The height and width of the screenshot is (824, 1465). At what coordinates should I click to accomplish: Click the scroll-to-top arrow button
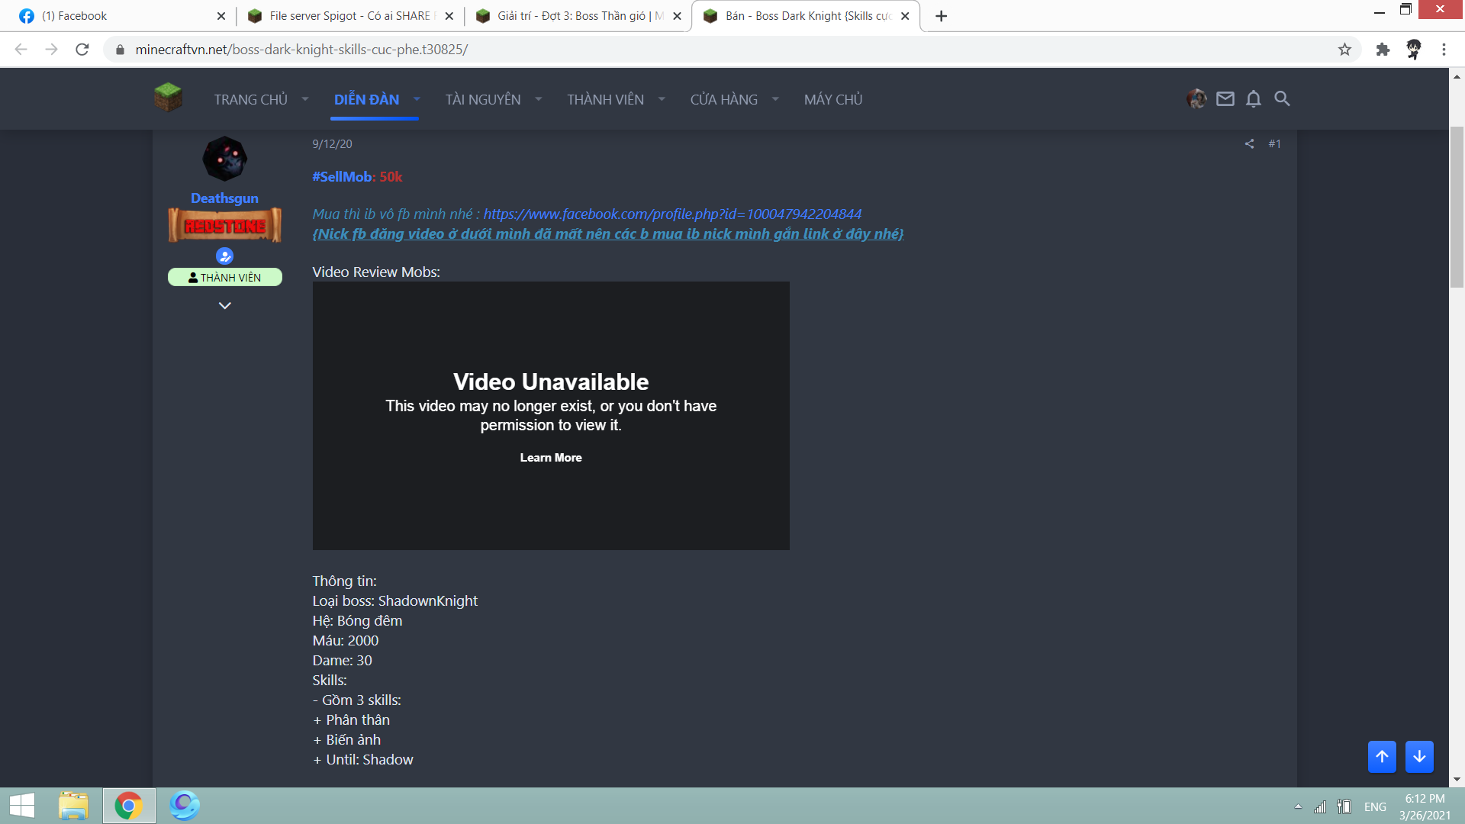[x=1382, y=756]
